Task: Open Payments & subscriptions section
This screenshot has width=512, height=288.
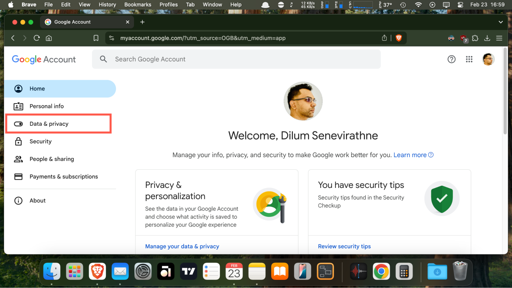Action: pyautogui.click(x=60, y=177)
